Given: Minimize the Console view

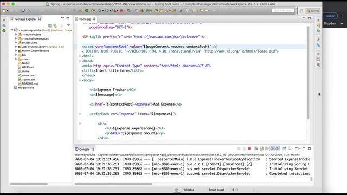Looking at the screenshot, I should click(x=304, y=148).
